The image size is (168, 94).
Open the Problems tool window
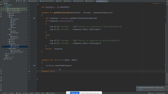click(12, 93)
